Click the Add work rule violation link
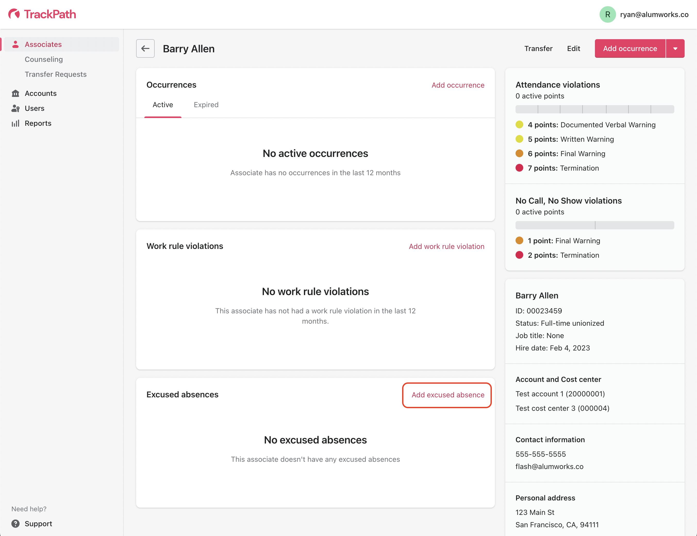Screen dimensions: 697x536 coord(446,246)
